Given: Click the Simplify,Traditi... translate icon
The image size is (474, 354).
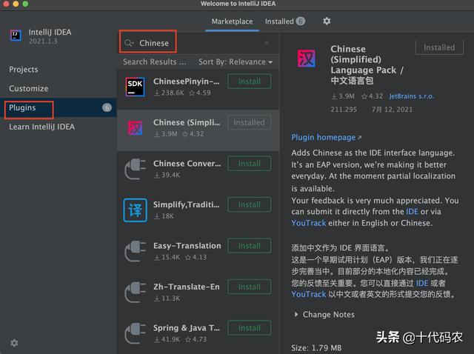Looking at the screenshot, I should pyautogui.click(x=135, y=210).
